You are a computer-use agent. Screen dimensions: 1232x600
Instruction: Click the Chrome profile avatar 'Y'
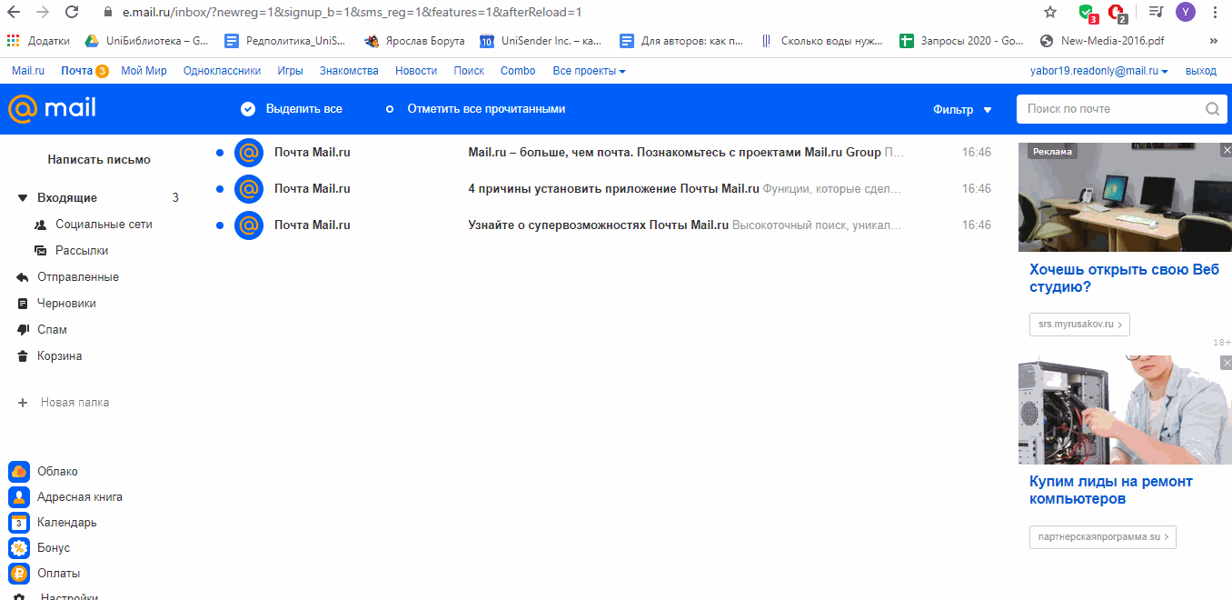(1186, 12)
